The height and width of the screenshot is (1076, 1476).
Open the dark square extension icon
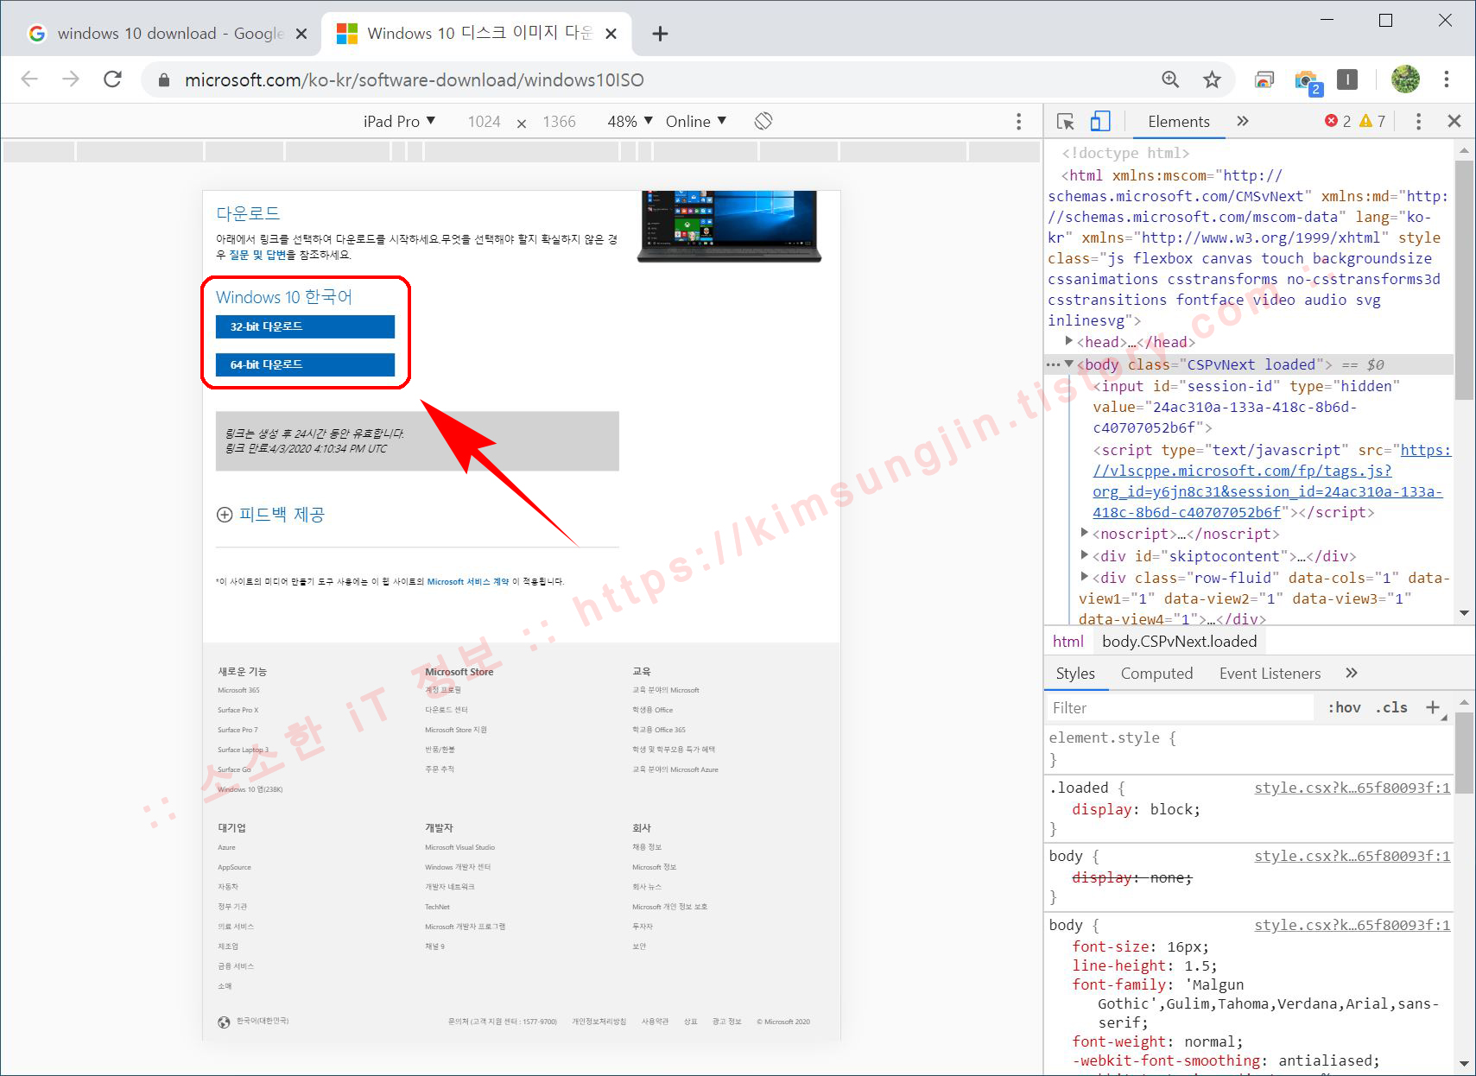[1347, 79]
